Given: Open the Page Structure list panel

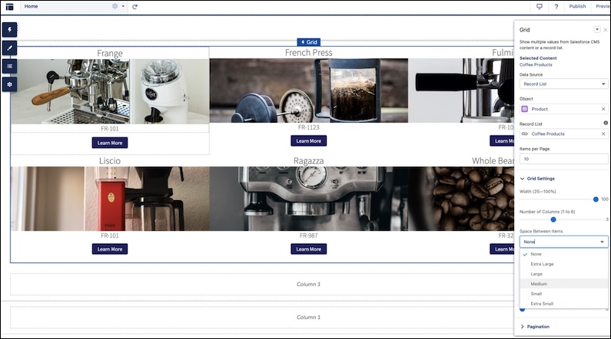Looking at the screenshot, I should pos(9,66).
